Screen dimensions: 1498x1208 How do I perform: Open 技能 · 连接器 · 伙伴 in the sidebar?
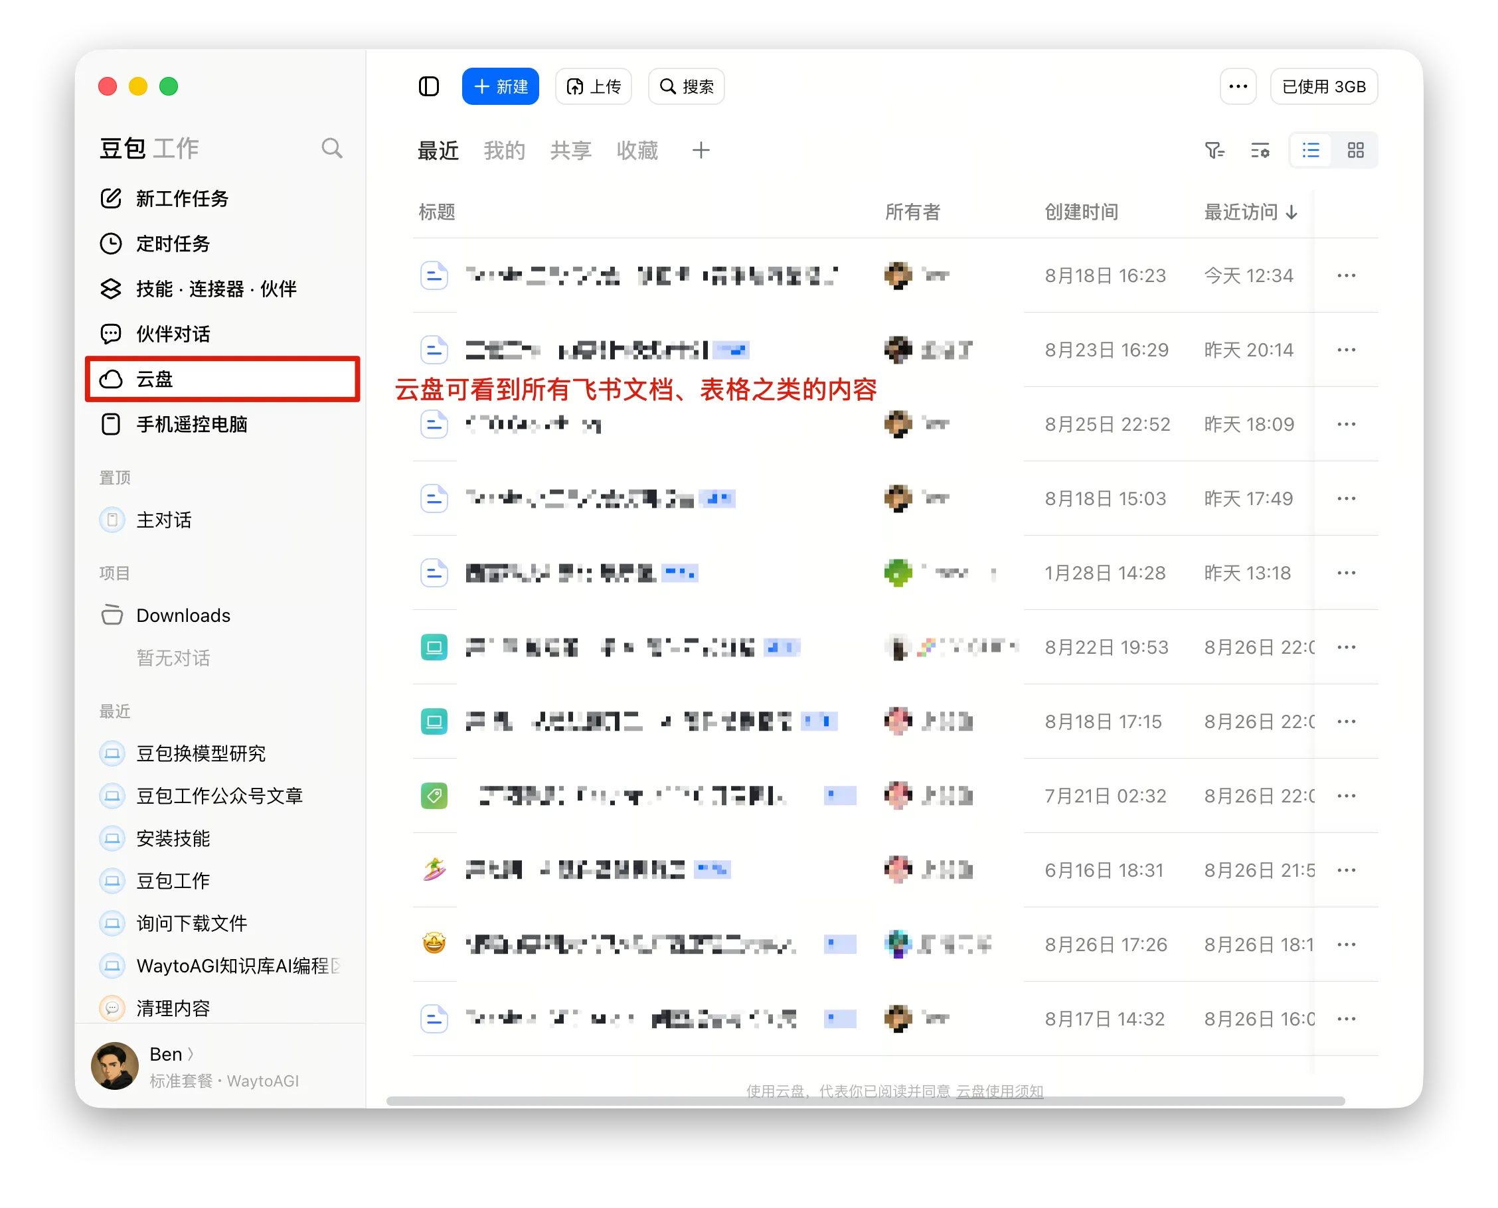[x=222, y=289]
